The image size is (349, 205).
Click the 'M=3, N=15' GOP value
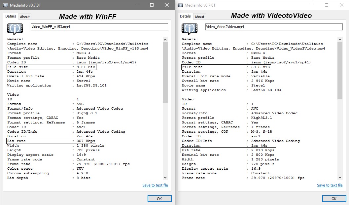click(x=262, y=132)
